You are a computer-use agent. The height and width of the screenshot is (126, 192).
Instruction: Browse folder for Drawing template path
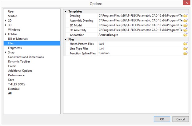pos(186,16)
